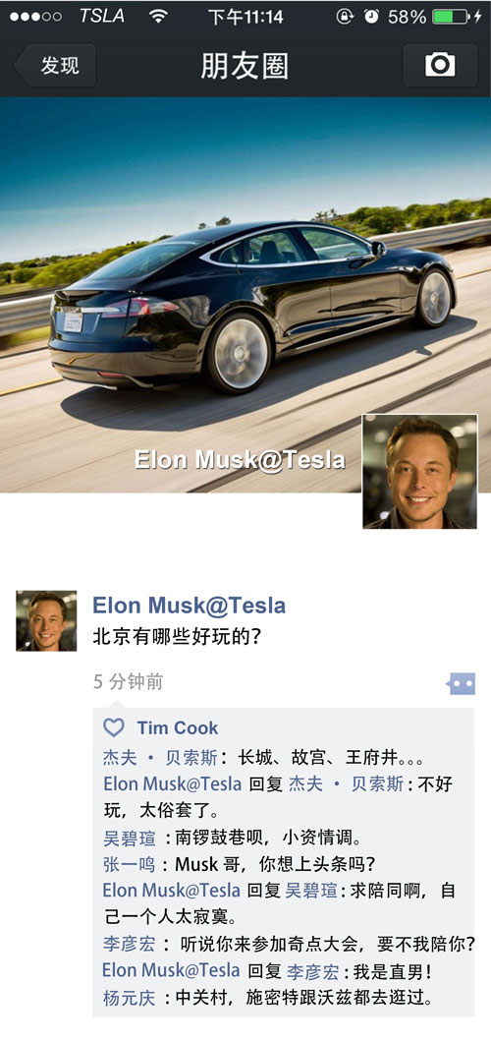Tap post text 北京有哪些好玩的?
This screenshot has height=1042, width=491.
177,638
